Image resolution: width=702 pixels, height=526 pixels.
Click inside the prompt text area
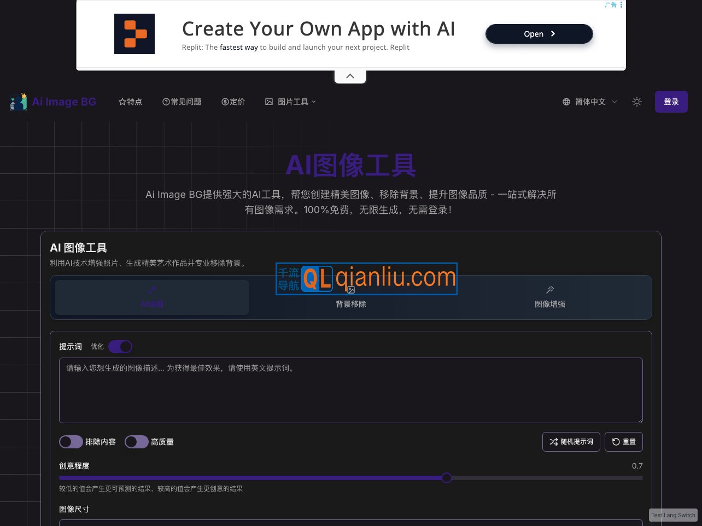click(350, 390)
